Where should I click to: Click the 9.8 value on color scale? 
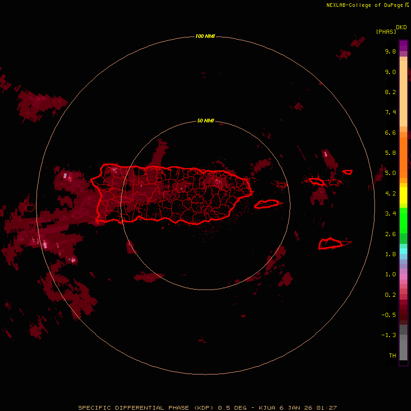click(390, 51)
